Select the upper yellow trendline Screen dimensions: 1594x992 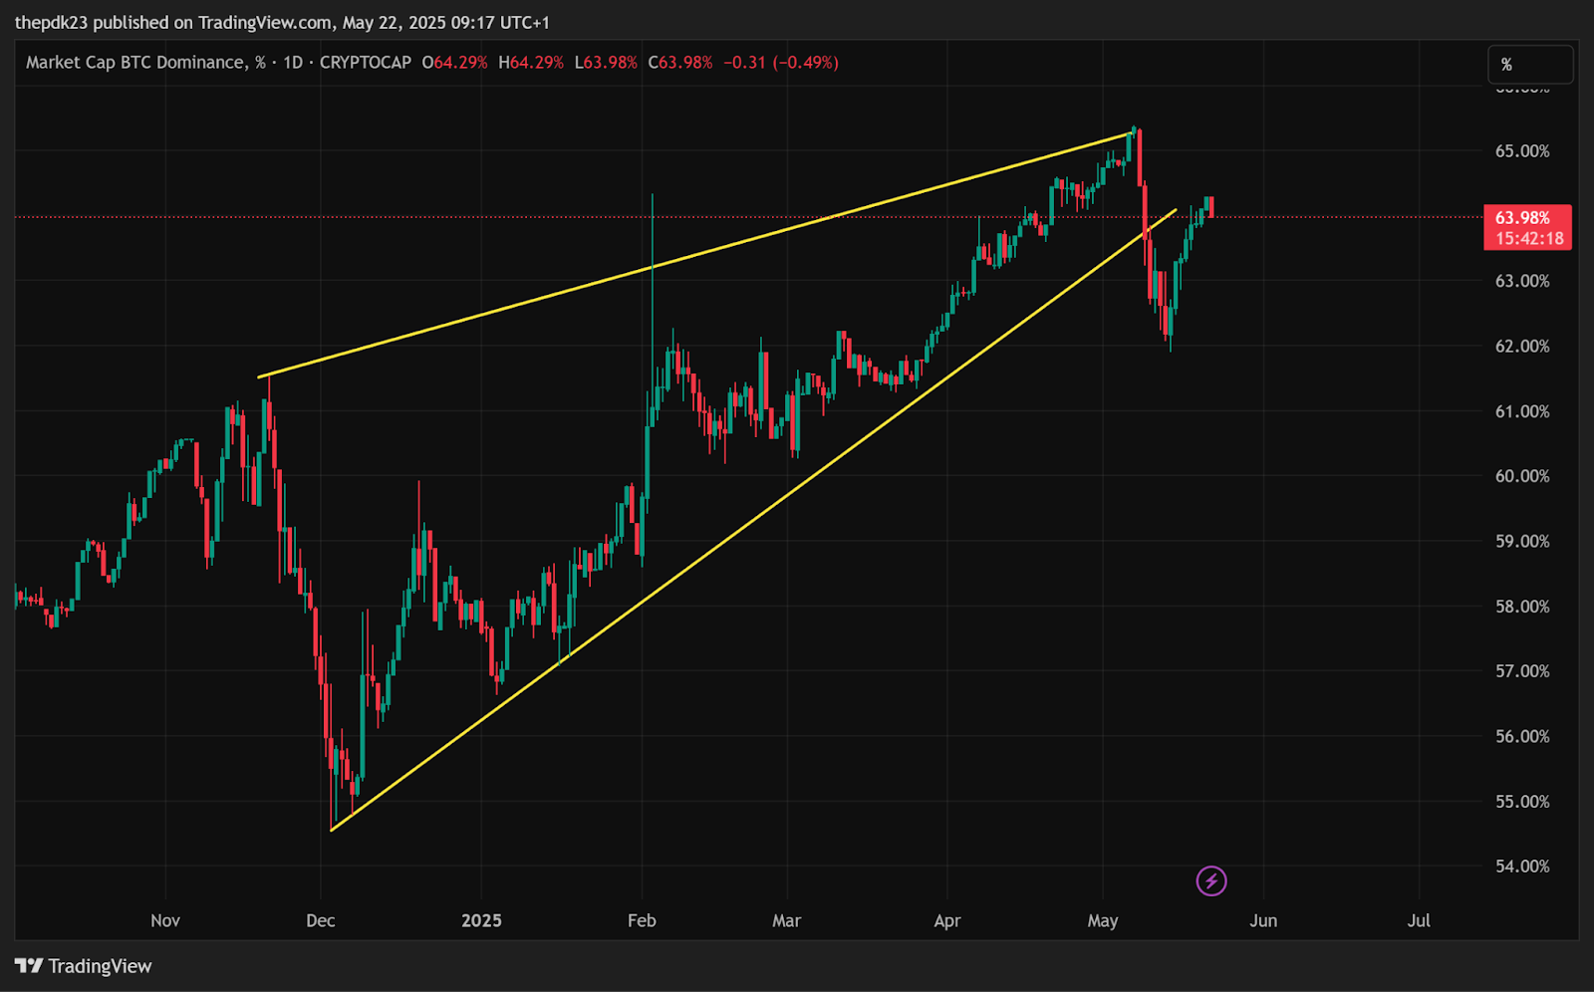(x=697, y=254)
